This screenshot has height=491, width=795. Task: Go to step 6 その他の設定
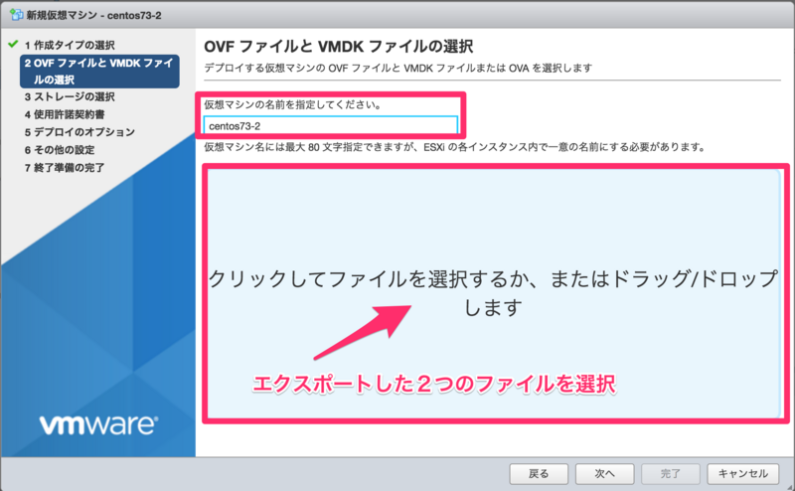60,150
